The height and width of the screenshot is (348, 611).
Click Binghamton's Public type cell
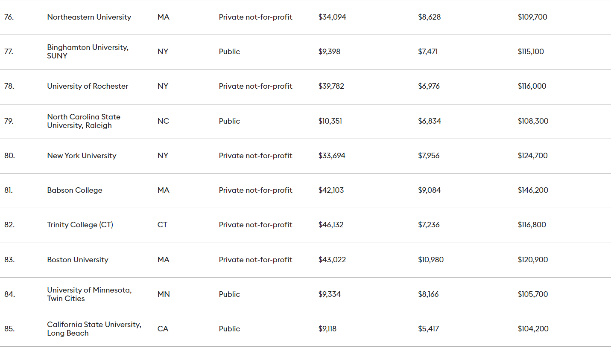pyautogui.click(x=229, y=52)
